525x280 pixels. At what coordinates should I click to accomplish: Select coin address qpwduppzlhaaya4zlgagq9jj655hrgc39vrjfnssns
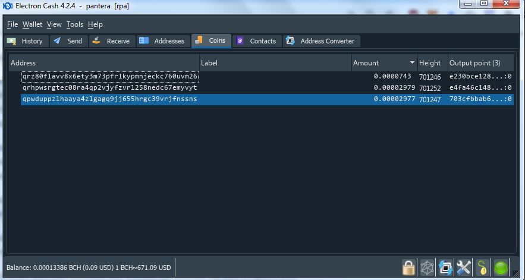click(110, 99)
